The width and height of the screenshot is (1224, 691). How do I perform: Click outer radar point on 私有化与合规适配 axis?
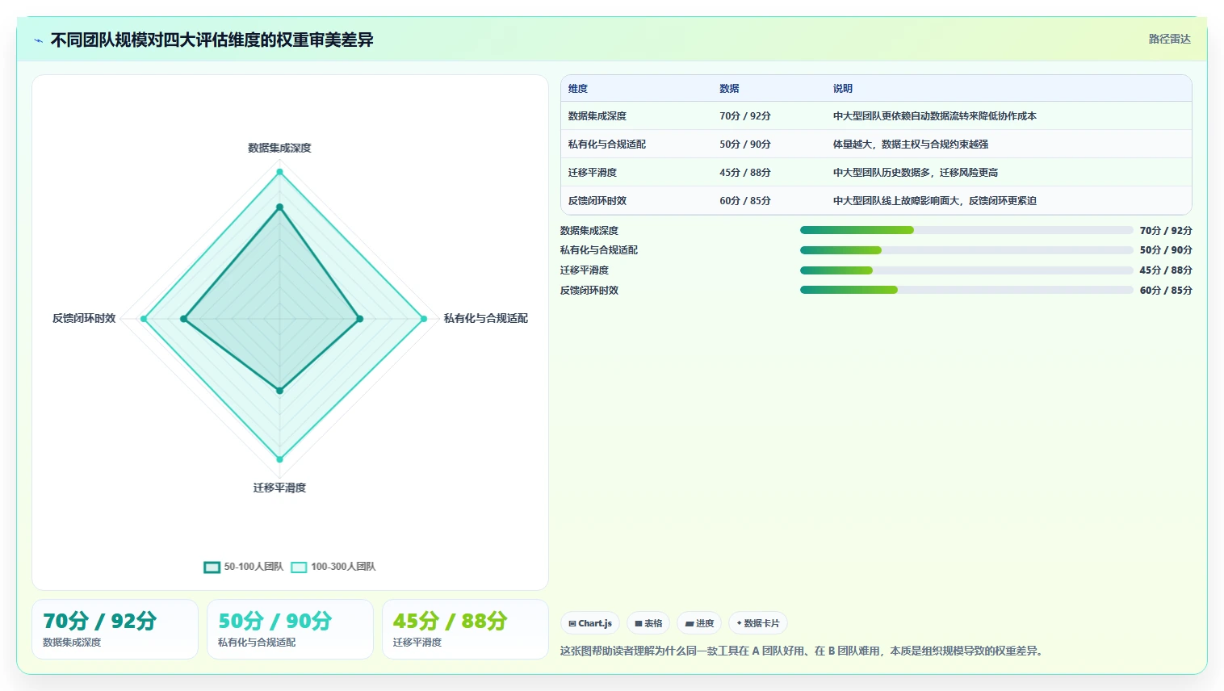point(424,319)
